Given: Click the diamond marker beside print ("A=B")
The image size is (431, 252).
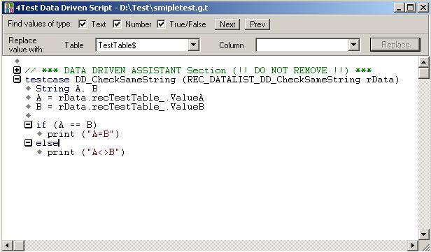Looking at the screenshot, I should 39,133.
